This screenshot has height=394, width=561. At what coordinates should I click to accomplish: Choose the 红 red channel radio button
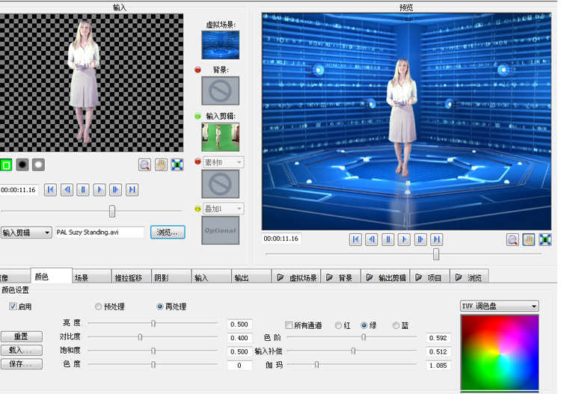point(339,325)
